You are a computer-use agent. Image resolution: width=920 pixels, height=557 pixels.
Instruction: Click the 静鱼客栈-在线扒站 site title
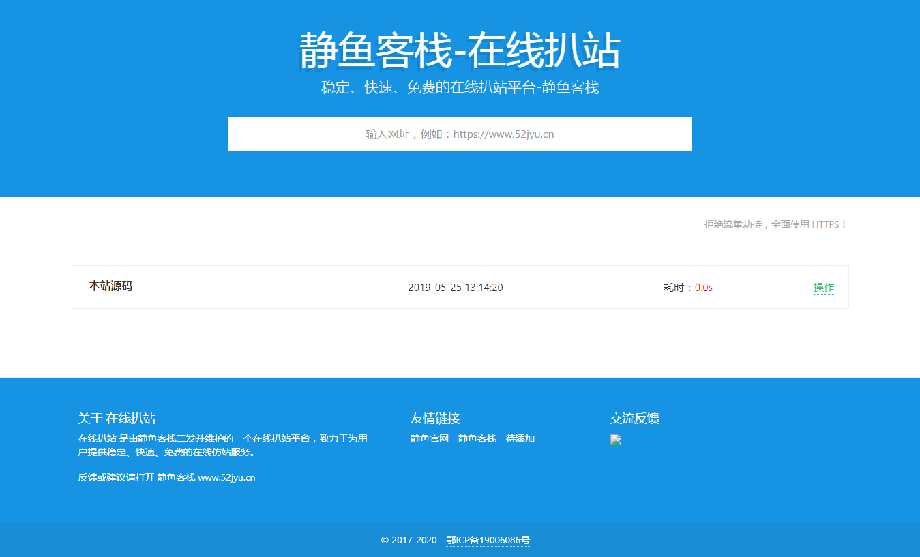click(x=460, y=51)
